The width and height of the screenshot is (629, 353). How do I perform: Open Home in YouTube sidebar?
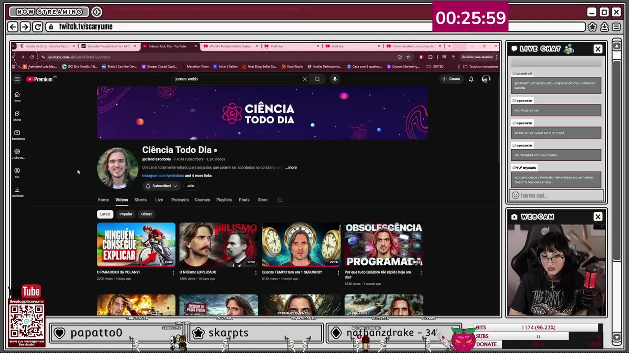[x=17, y=97]
